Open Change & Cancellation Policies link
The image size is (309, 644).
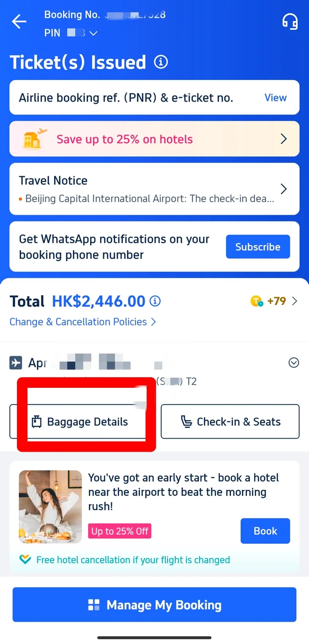tap(83, 322)
